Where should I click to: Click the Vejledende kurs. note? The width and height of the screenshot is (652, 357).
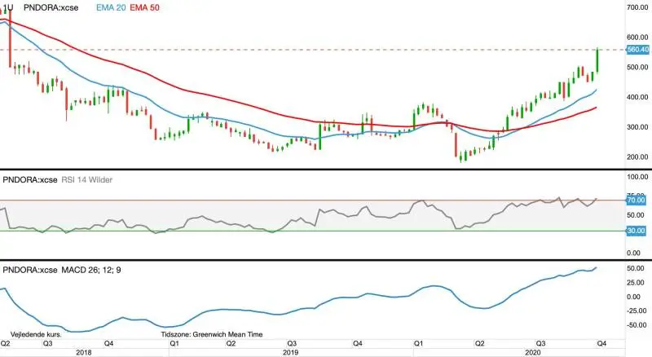pos(36,334)
